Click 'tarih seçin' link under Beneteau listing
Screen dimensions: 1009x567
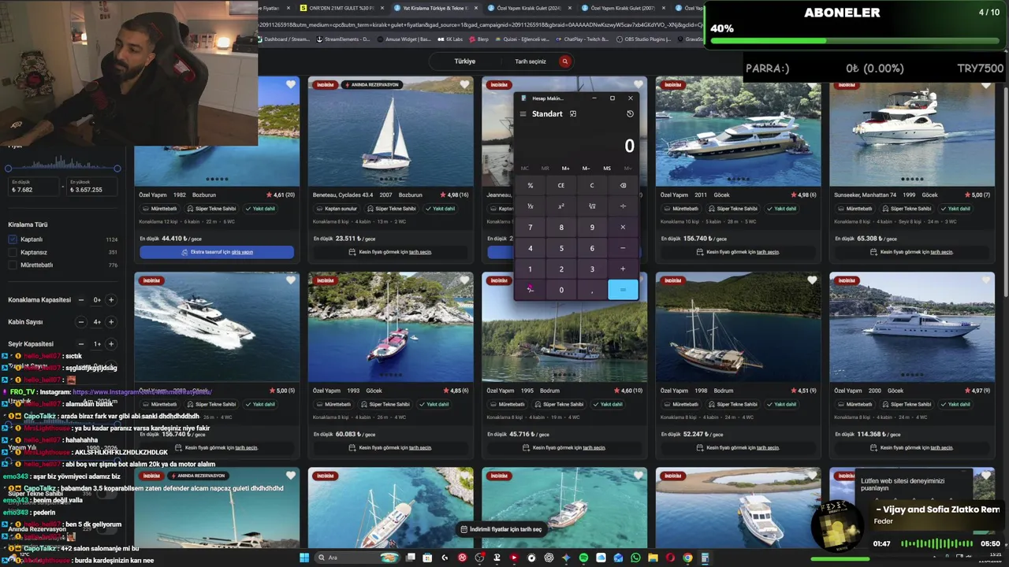tap(420, 252)
